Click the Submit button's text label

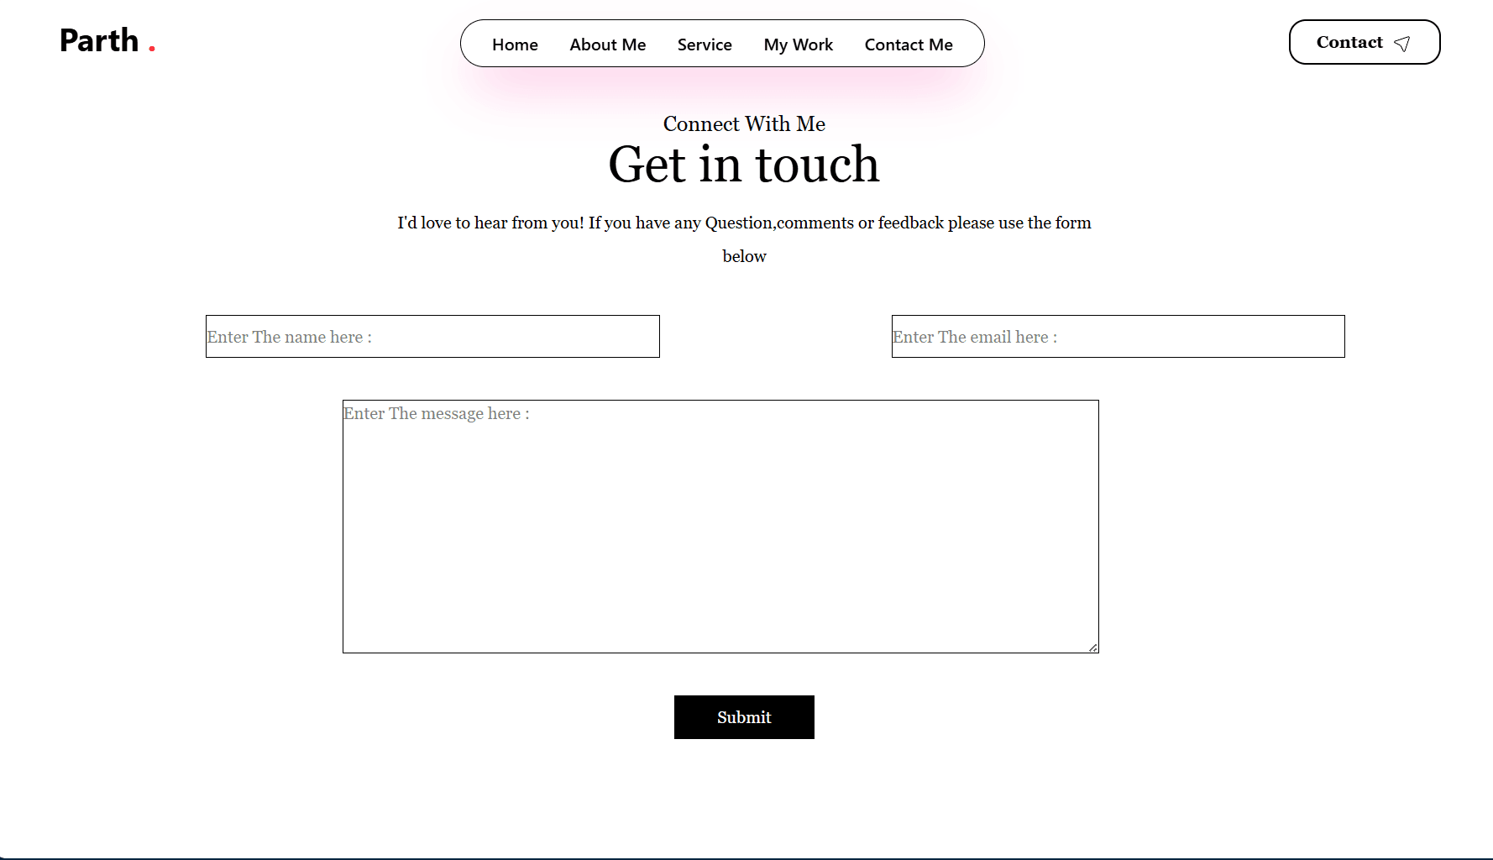[743, 717]
